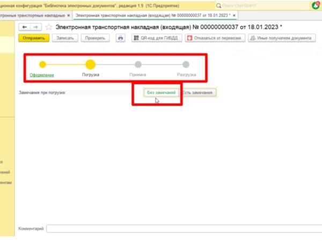Click the Замечания при погрузке label
The image size is (322, 241).
coord(42,93)
